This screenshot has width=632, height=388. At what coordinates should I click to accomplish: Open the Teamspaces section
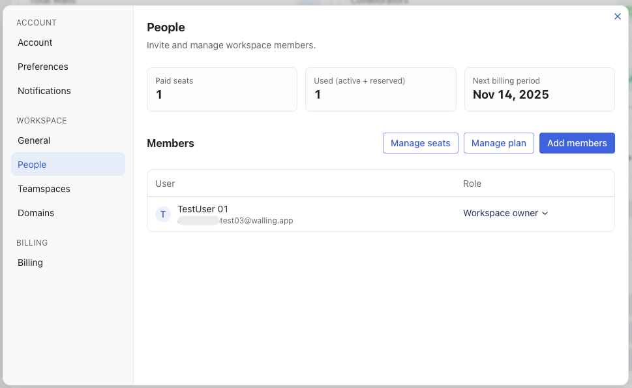[x=44, y=189]
